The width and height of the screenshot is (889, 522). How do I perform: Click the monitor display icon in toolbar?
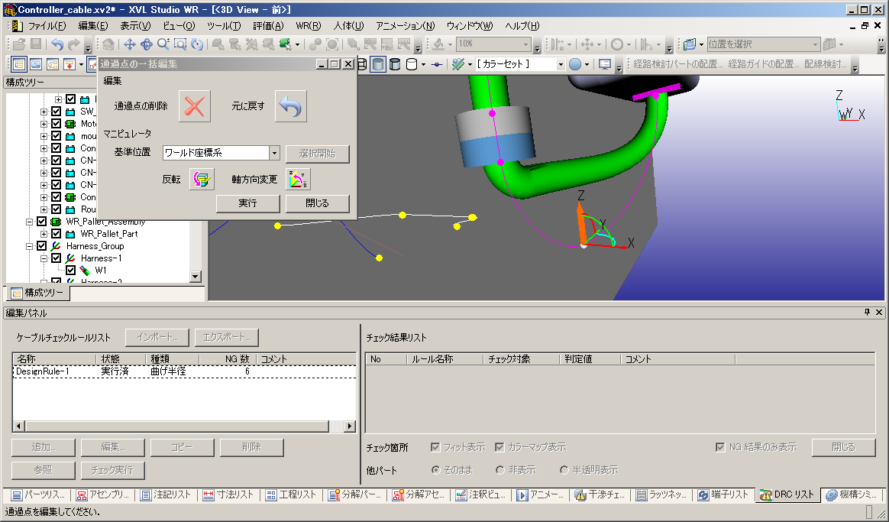(x=605, y=64)
